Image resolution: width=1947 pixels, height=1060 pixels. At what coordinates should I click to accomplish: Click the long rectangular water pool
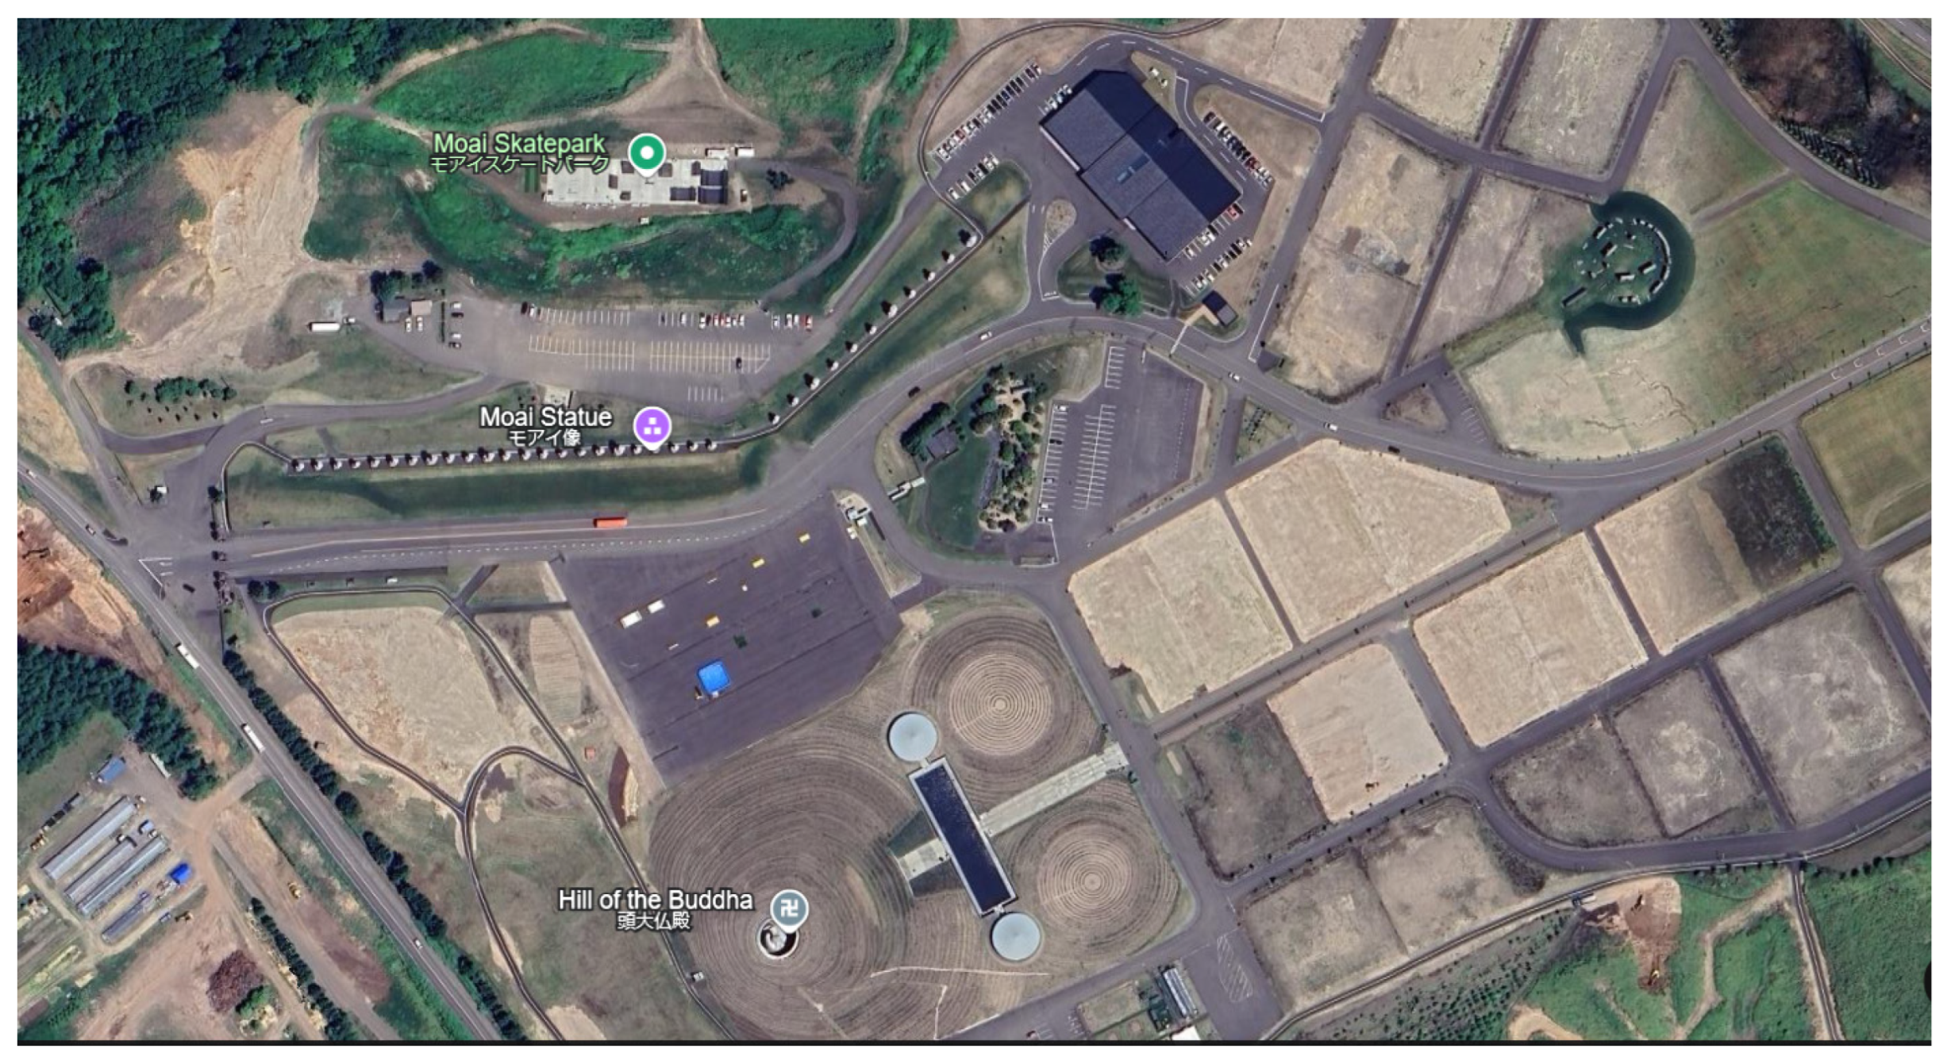962,836
